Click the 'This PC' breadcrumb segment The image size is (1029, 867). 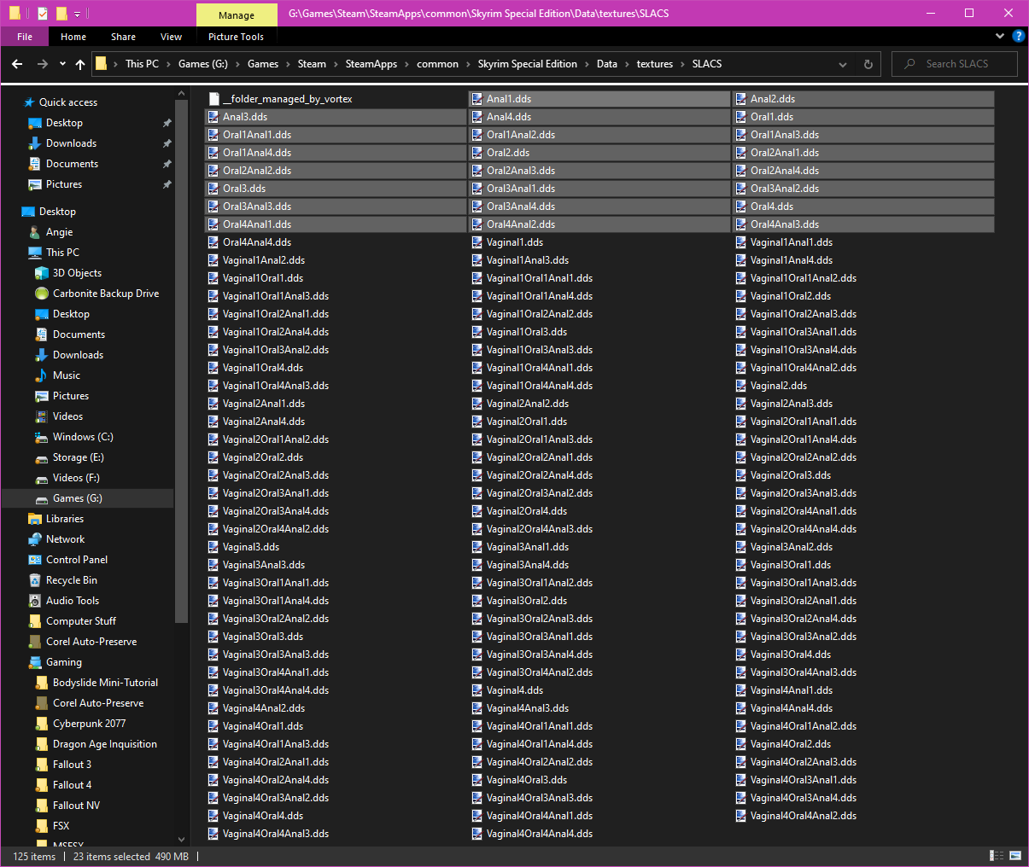pos(142,64)
